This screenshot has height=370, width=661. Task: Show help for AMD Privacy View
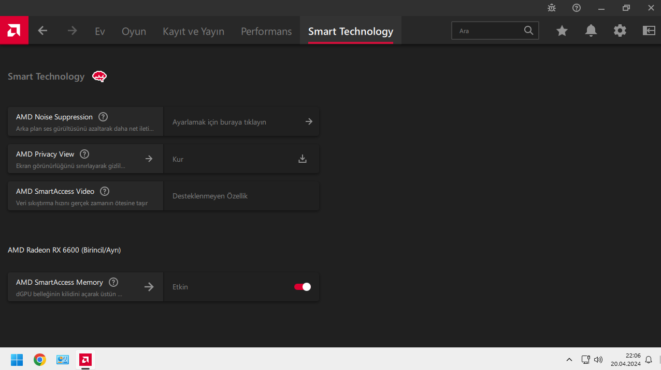[x=84, y=154]
